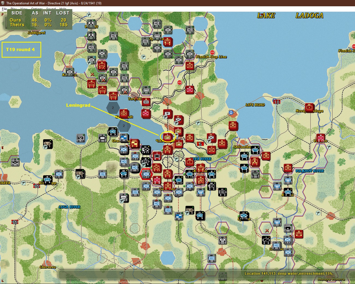Click the app icon in title bar
355x284 pixels.
click(x=3, y=3)
